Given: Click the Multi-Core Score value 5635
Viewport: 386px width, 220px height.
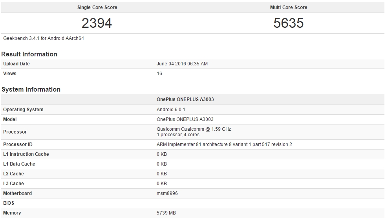Looking at the screenshot, I should pos(289,23).
